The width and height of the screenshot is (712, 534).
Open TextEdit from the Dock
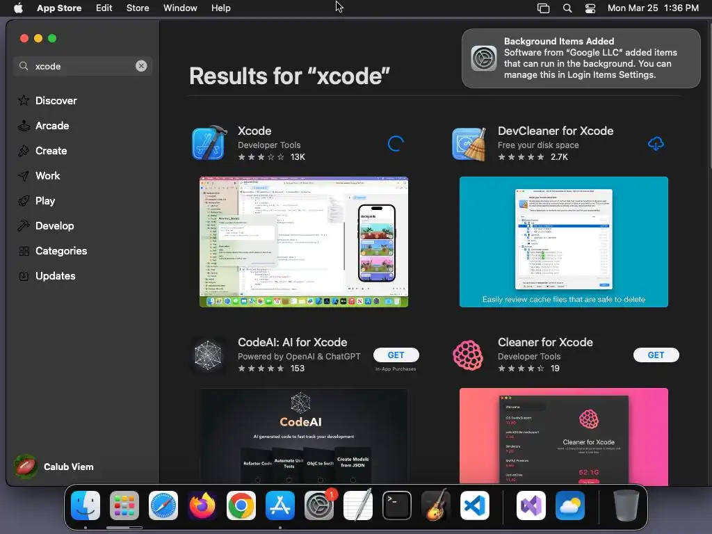(358, 505)
